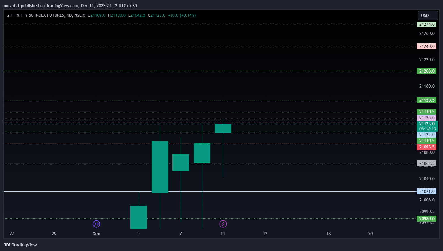The height and width of the screenshot is (251, 443).
Task: Click the Dec 6 tall candlestick body
Action: pyautogui.click(x=160, y=167)
